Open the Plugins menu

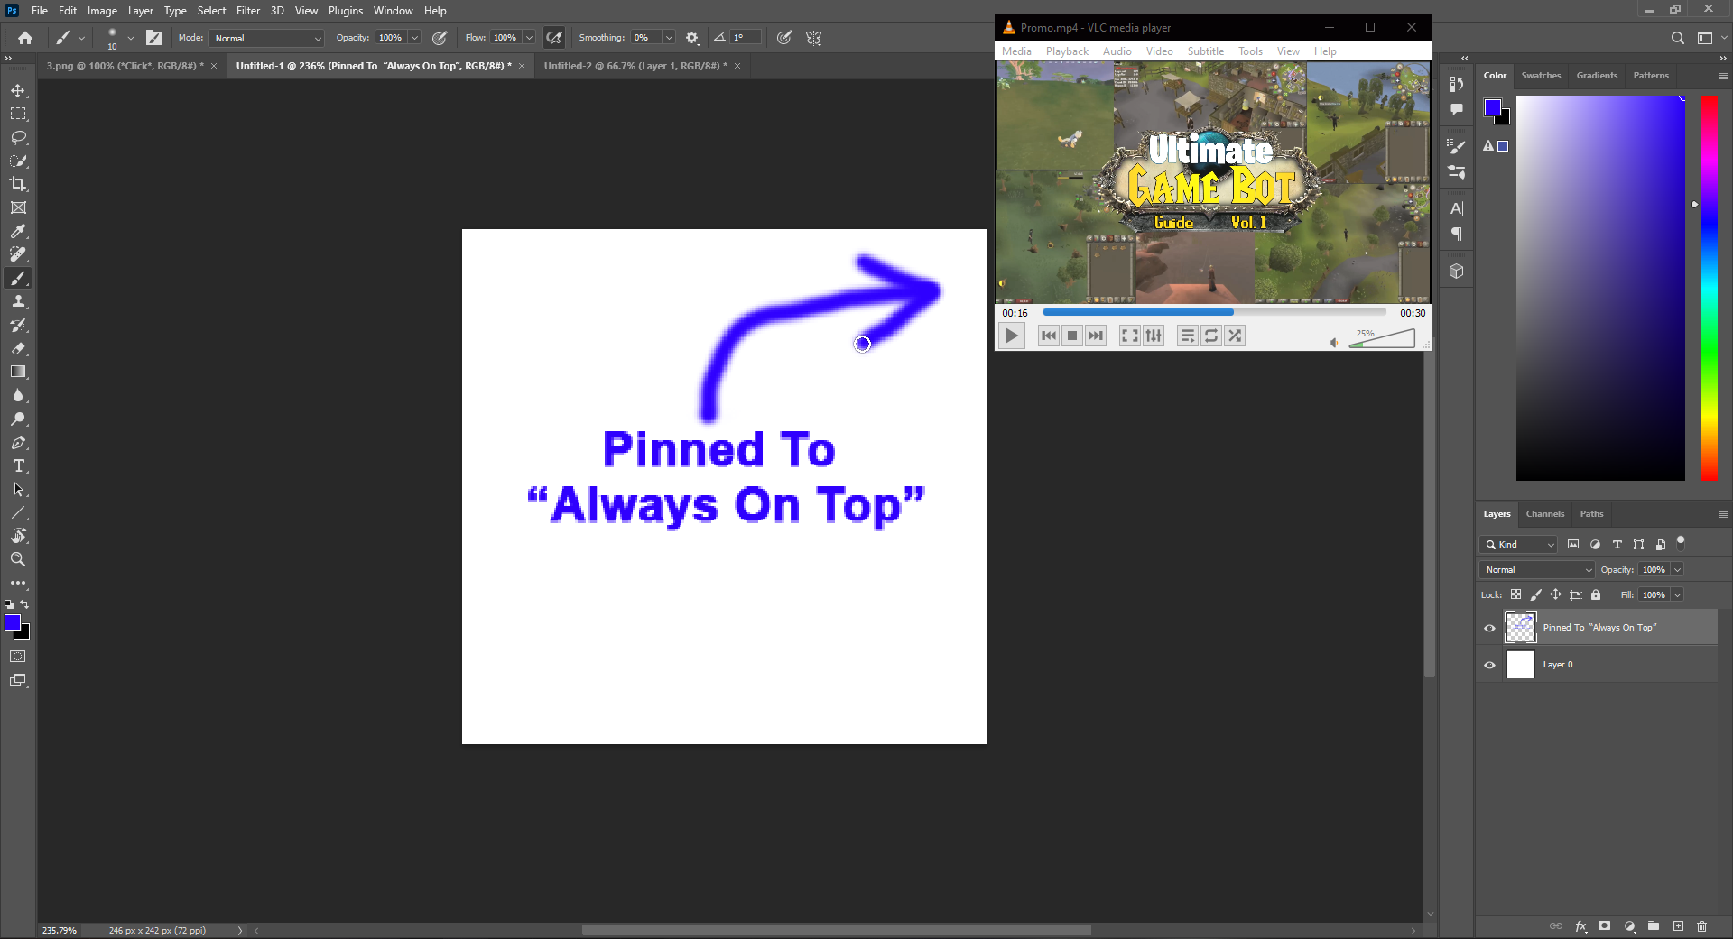coord(346,11)
